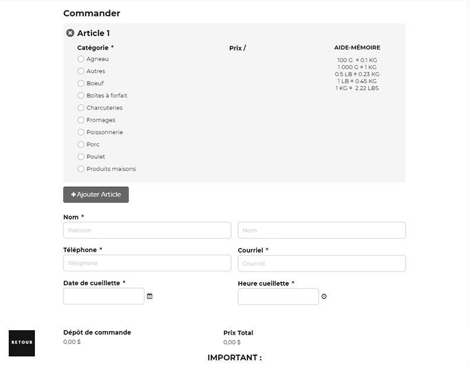469x365 pixels.
Task: Choose the Boîtes à forfait option
Action: [81, 95]
